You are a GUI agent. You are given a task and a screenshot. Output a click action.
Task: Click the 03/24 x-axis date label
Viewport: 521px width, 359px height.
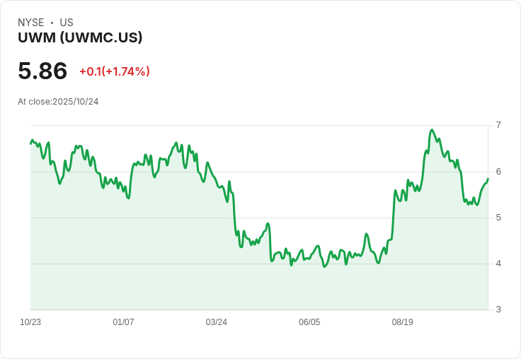(217, 322)
